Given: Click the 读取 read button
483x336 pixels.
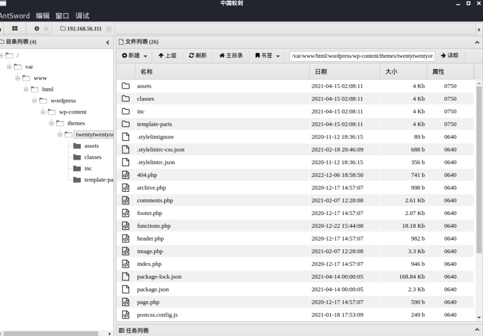Looking at the screenshot, I should [x=450, y=55].
